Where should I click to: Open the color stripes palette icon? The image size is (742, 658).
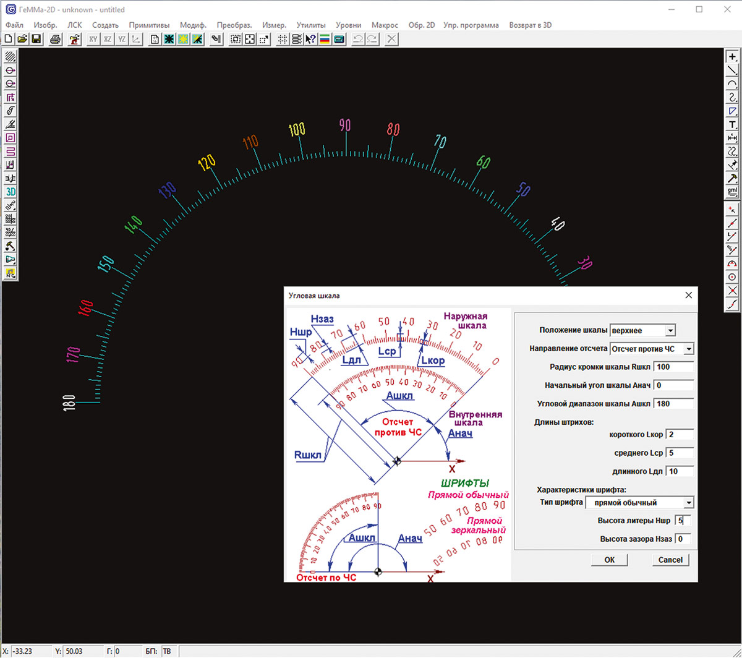point(324,39)
